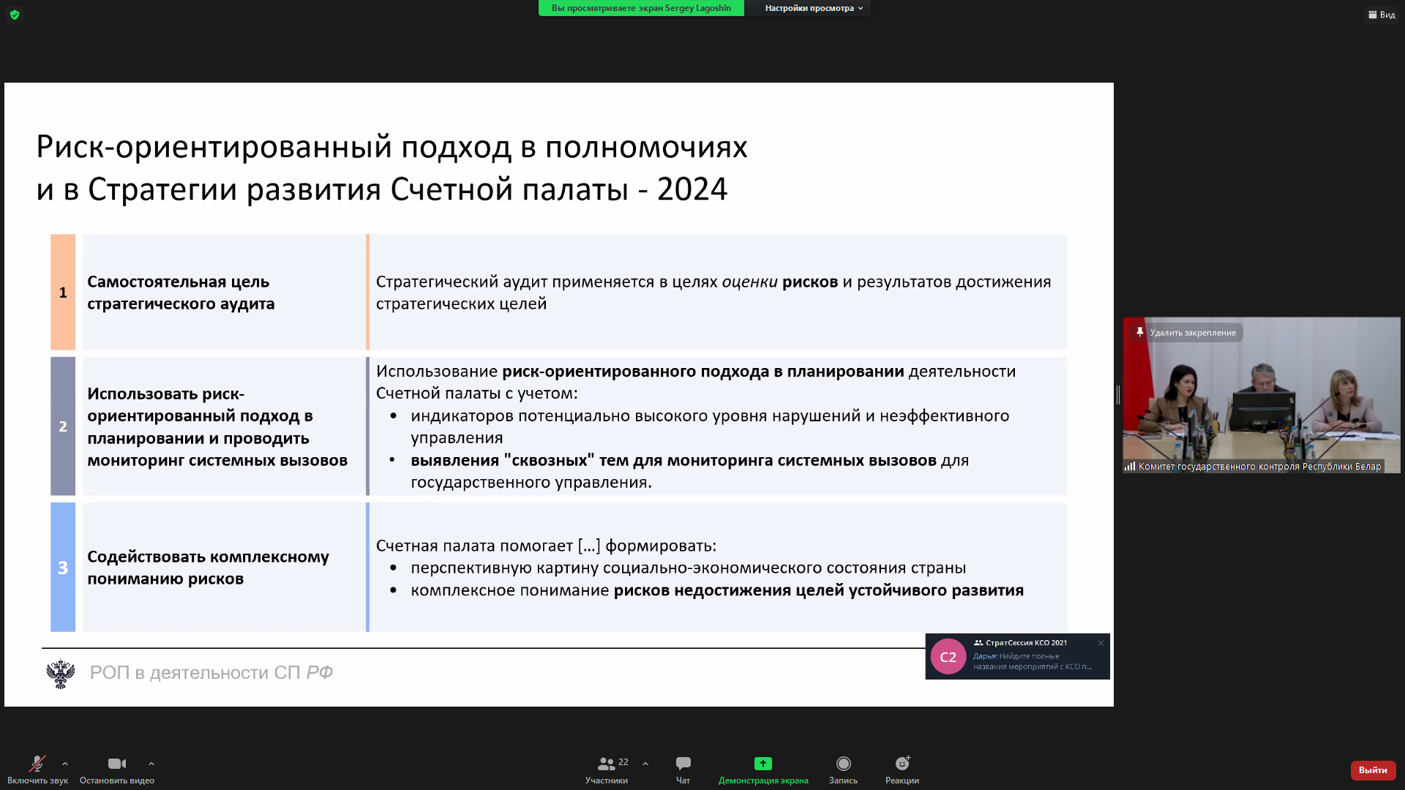The height and width of the screenshot is (790, 1405).
Task: Click the green Демонстрация экрана share icon
Action: coord(763,764)
